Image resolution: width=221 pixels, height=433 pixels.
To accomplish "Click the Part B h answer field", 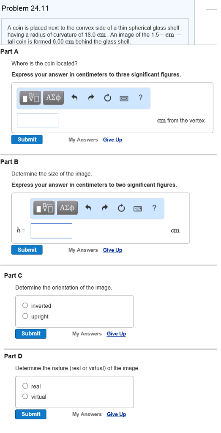I will click(x=52, y=231).
